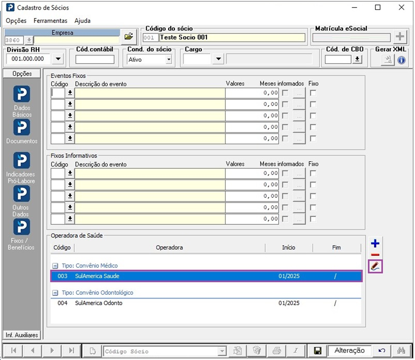Search with the binoculars icon
The image size is (415, 360).
coord(401,351)
